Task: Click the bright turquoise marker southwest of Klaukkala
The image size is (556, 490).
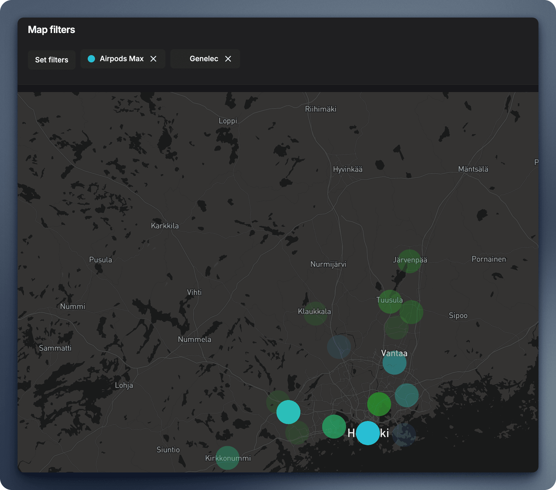Action: coord(288,412)
